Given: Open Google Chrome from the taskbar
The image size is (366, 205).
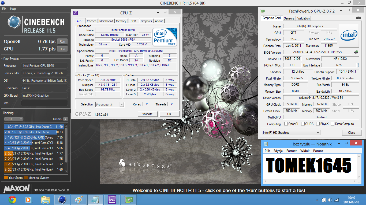Looking at the screenshot, I should point(12,200).
